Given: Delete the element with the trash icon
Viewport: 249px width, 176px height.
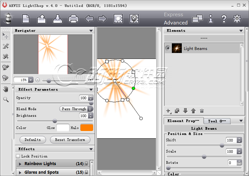Looking at the screenshot, I should [202, 111].
